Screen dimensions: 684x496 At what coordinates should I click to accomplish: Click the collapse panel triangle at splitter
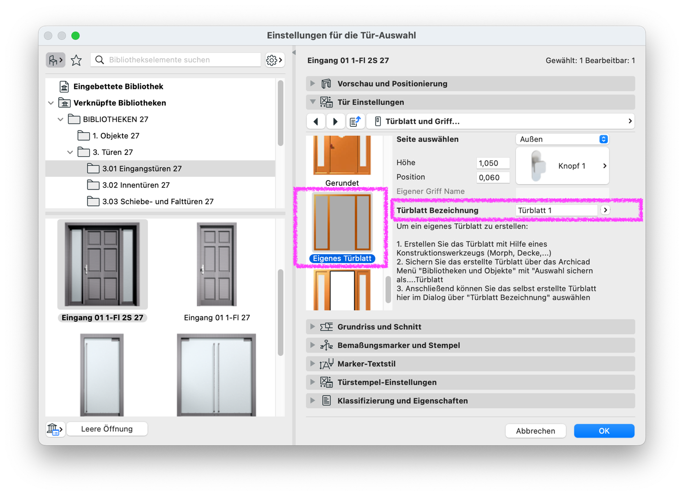pyautogui.click(x=294, y=52)
